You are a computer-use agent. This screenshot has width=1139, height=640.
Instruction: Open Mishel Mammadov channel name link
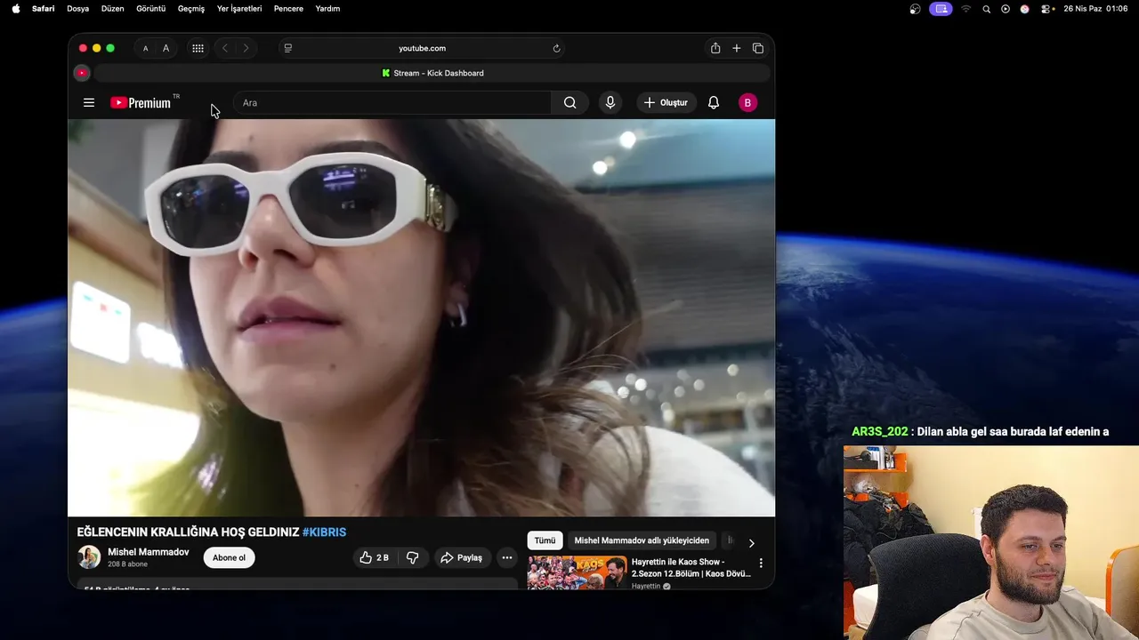[149, 552]
